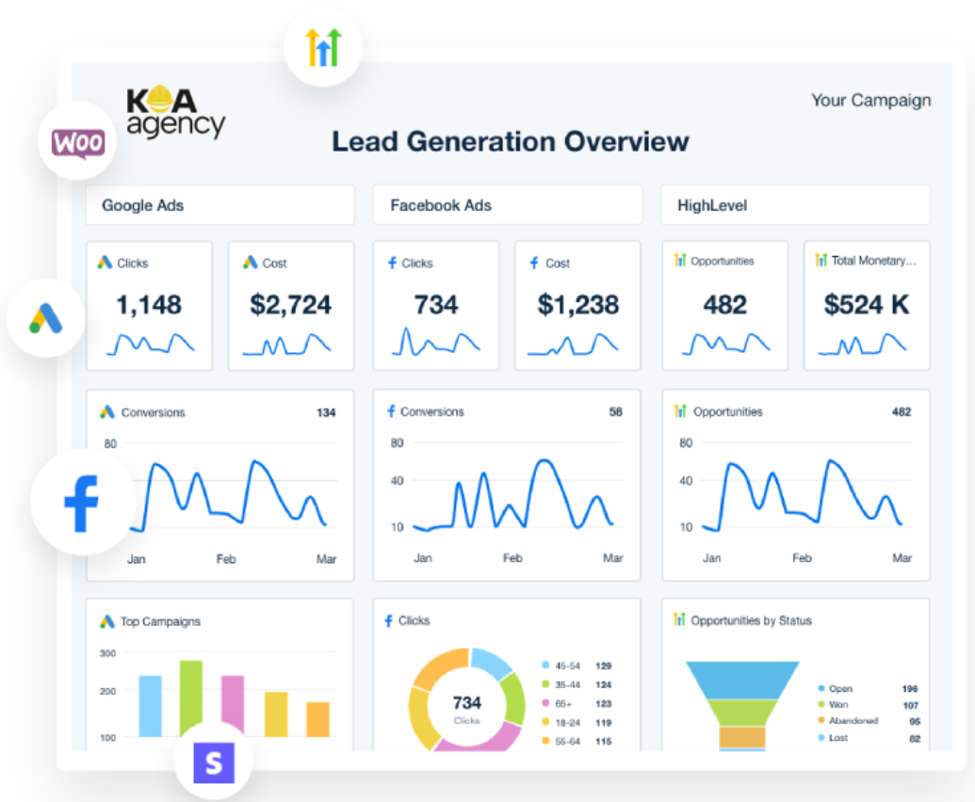This screenshot has height=802, width=975.
Task: Open the Google Ads Clicks 1,148 card
Action: point(149,306)
